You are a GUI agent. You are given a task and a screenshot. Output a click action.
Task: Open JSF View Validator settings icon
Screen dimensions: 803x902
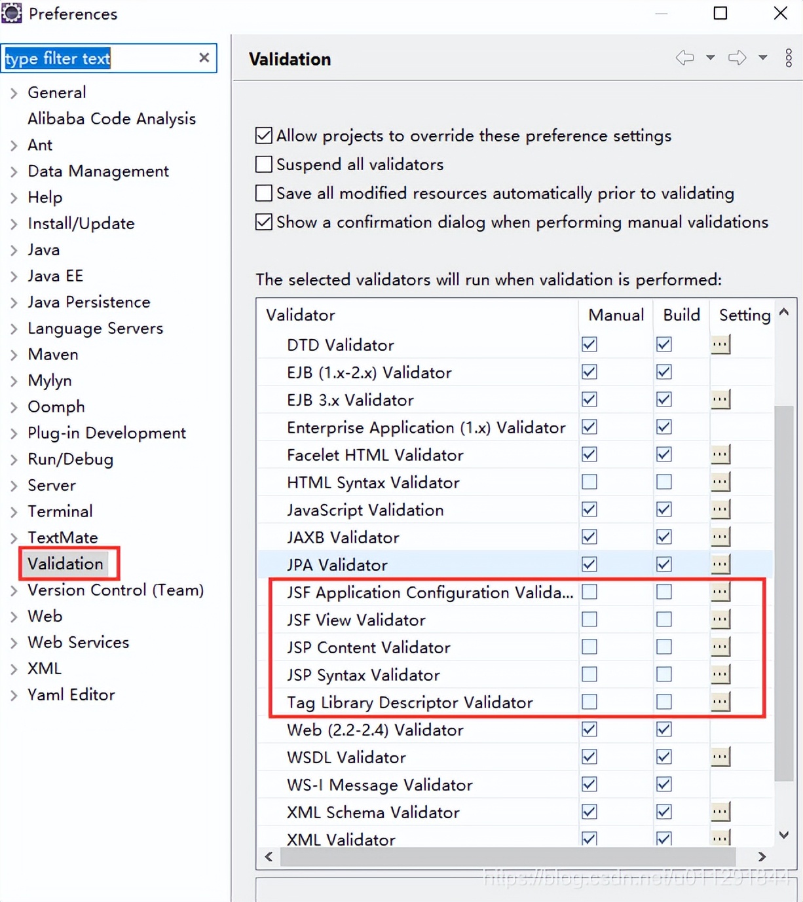pyautogui.click(x=720, y=619)
